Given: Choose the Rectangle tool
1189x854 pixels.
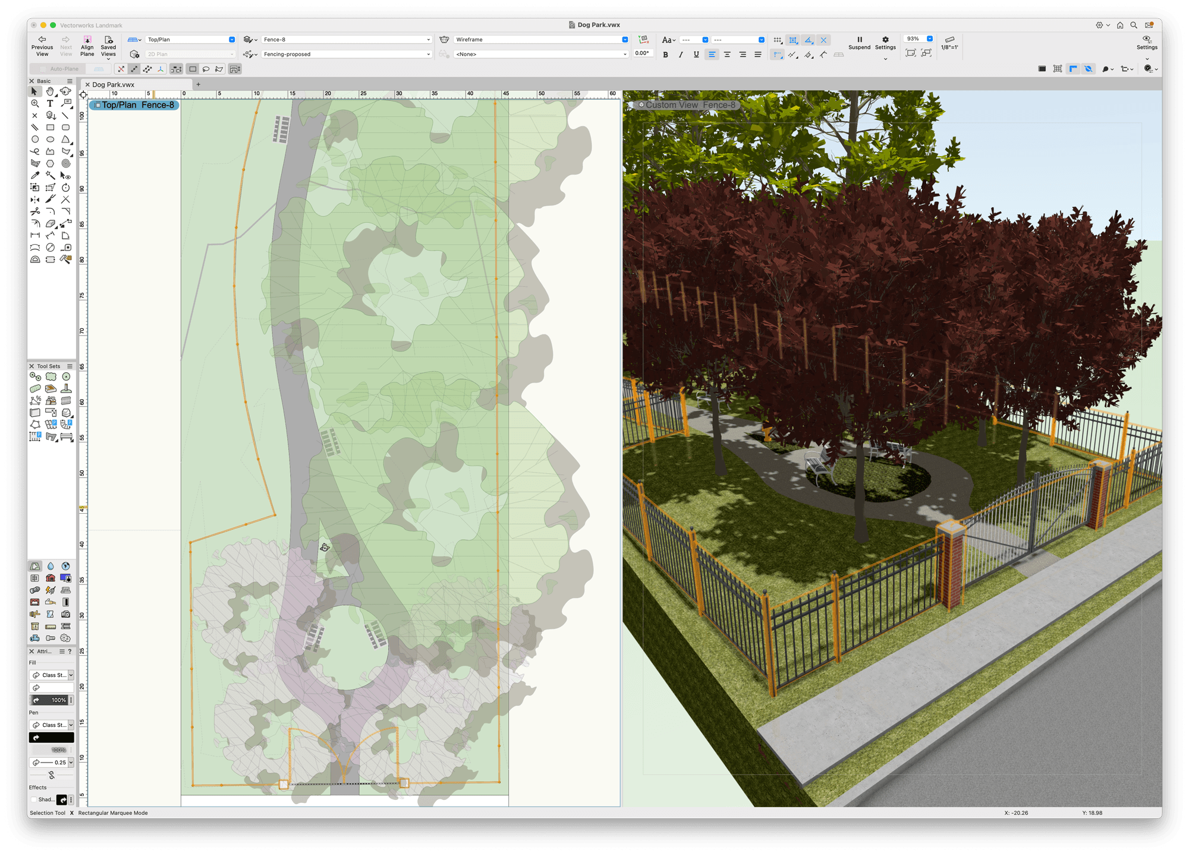Looking at the screenshot, I should [x=51, y=127].
